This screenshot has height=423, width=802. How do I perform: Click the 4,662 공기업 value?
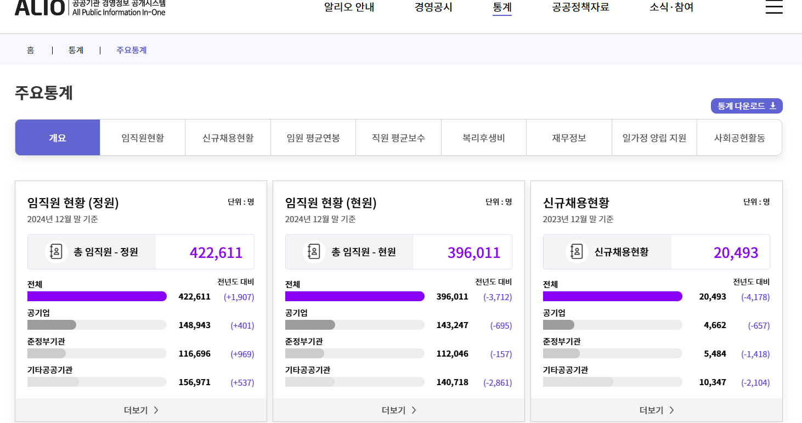click(715, 325)
